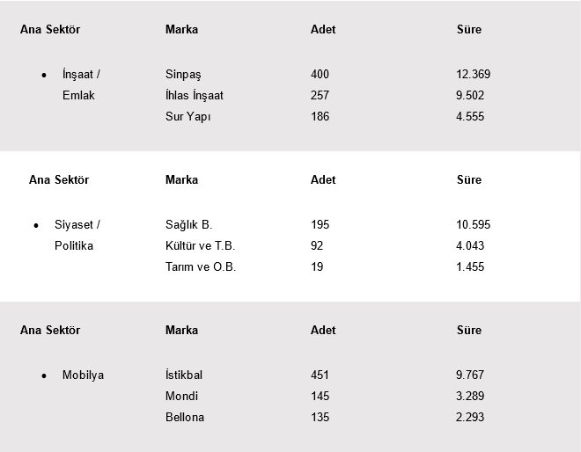Screen dimensions: 581x452
Task: Select the Adet value 257
Action: click(320, 96)
